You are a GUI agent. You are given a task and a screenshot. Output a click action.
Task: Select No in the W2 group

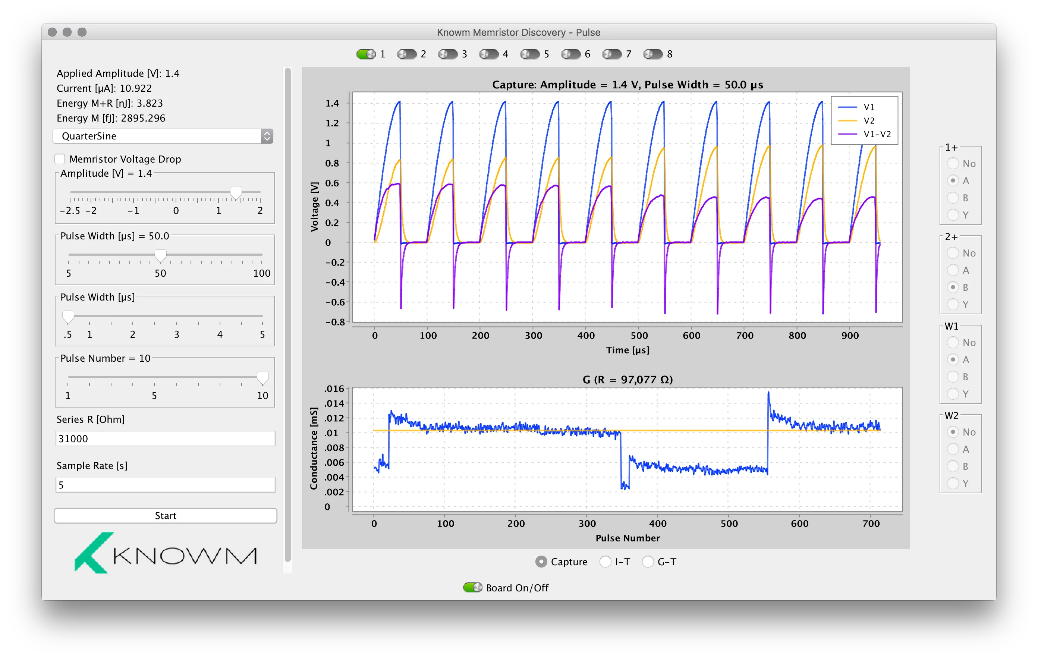click(x=953, y=432)
